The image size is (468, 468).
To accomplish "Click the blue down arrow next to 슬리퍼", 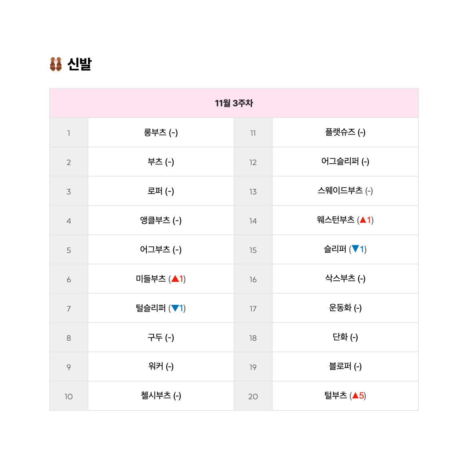I will click(356, 249).
